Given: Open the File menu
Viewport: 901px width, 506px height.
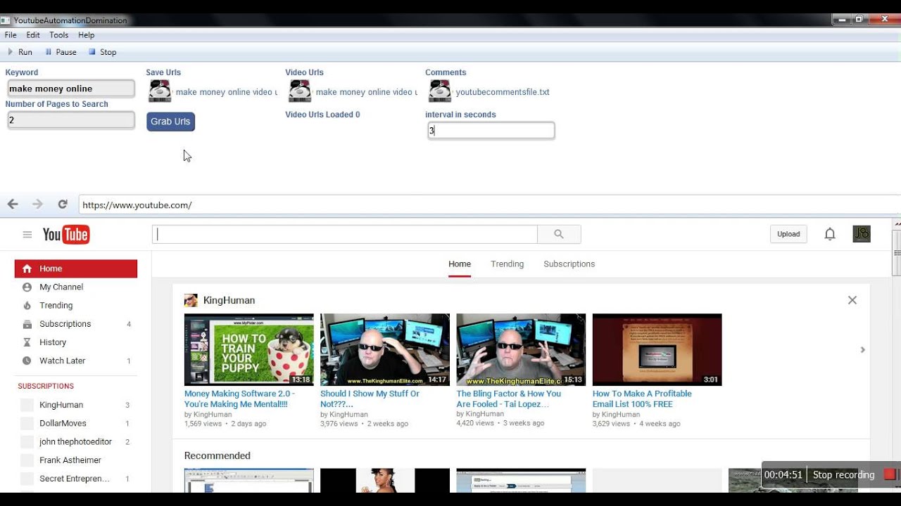Looking at the screenshot, I should pos(11,35).
